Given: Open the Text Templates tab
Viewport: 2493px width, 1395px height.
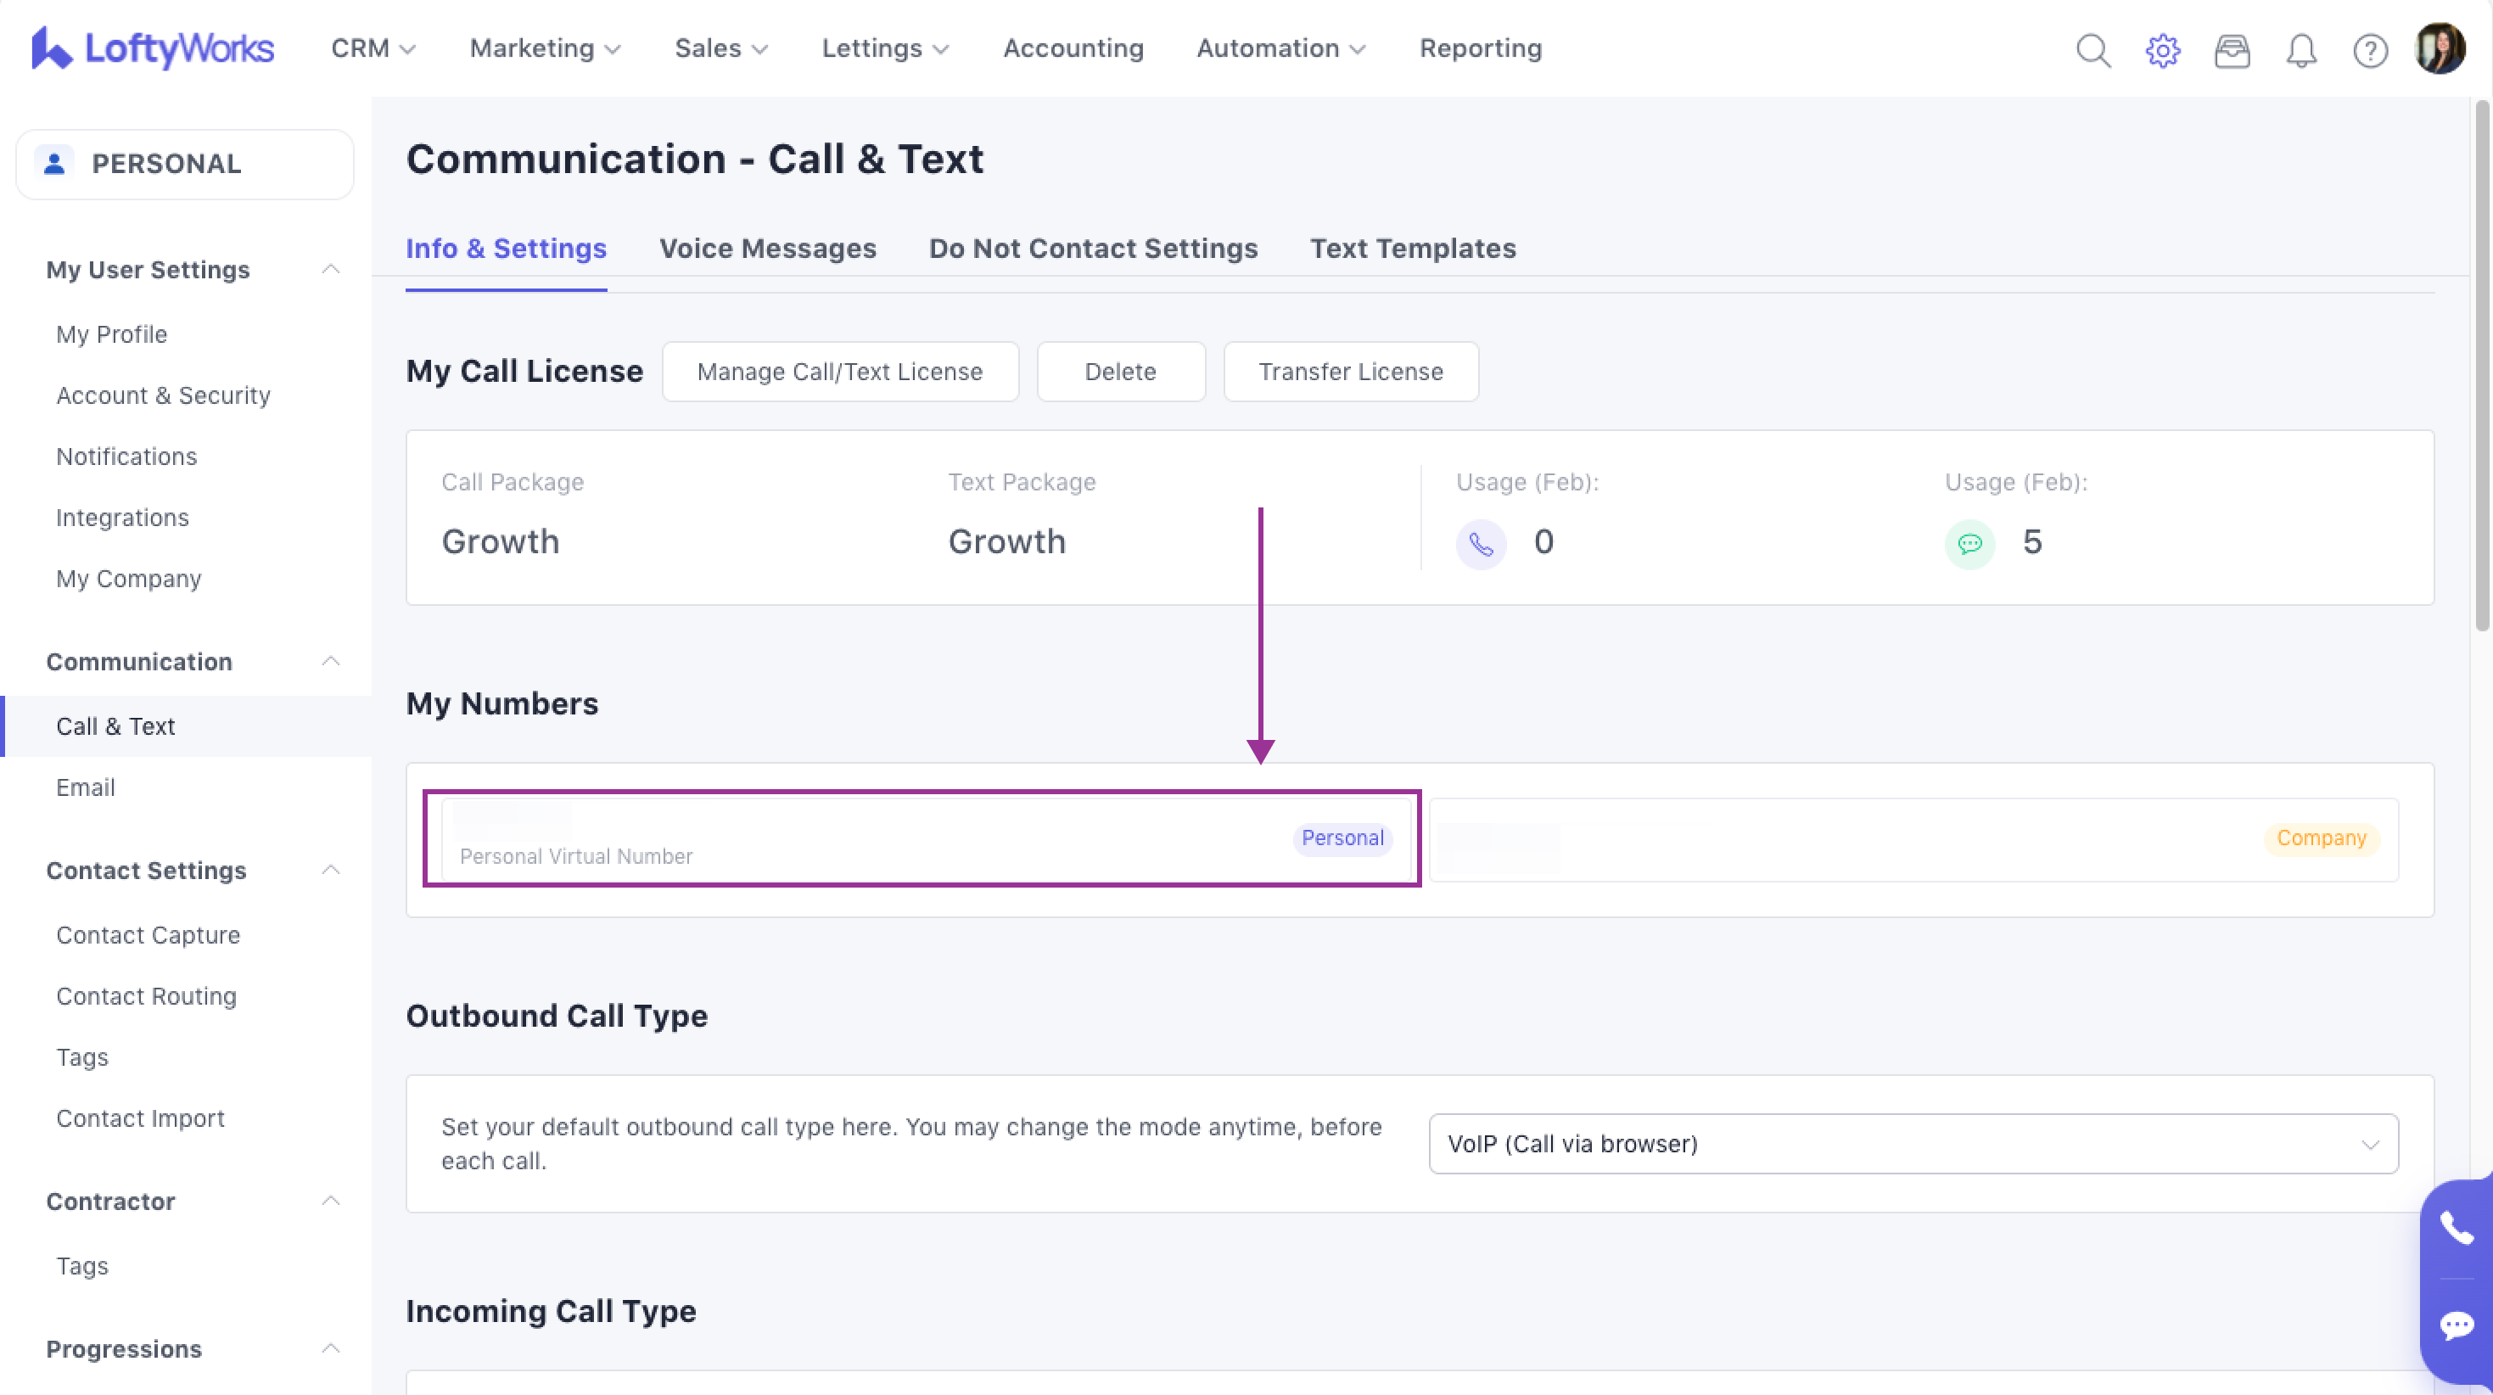Looking at the screenshot, I should click(x=1412, y=249).
